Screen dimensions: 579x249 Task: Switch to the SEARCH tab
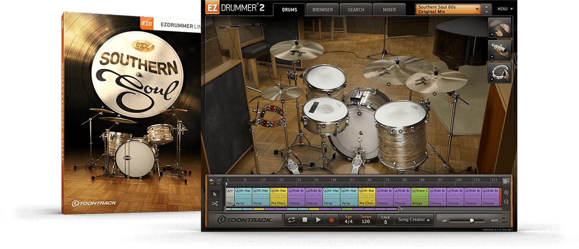(x=356, y=10)
